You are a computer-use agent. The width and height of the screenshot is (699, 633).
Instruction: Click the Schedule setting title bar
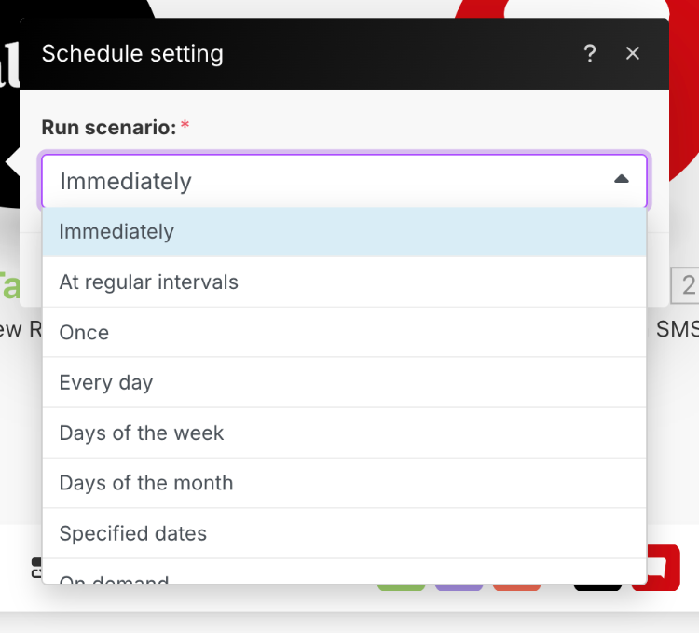[344, 54]
